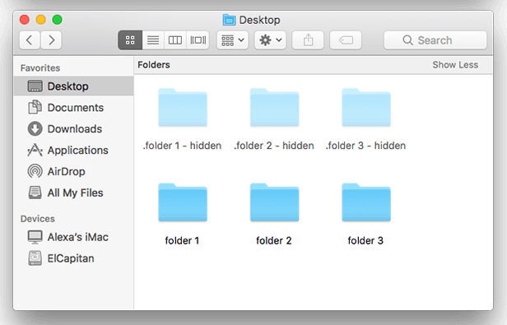Open All My Files in the sidebar
Viewport: 507px width, 325px height.
(73, 193)
